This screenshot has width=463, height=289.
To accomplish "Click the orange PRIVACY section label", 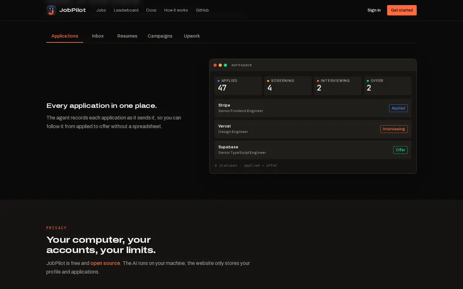I will [56, 228].
